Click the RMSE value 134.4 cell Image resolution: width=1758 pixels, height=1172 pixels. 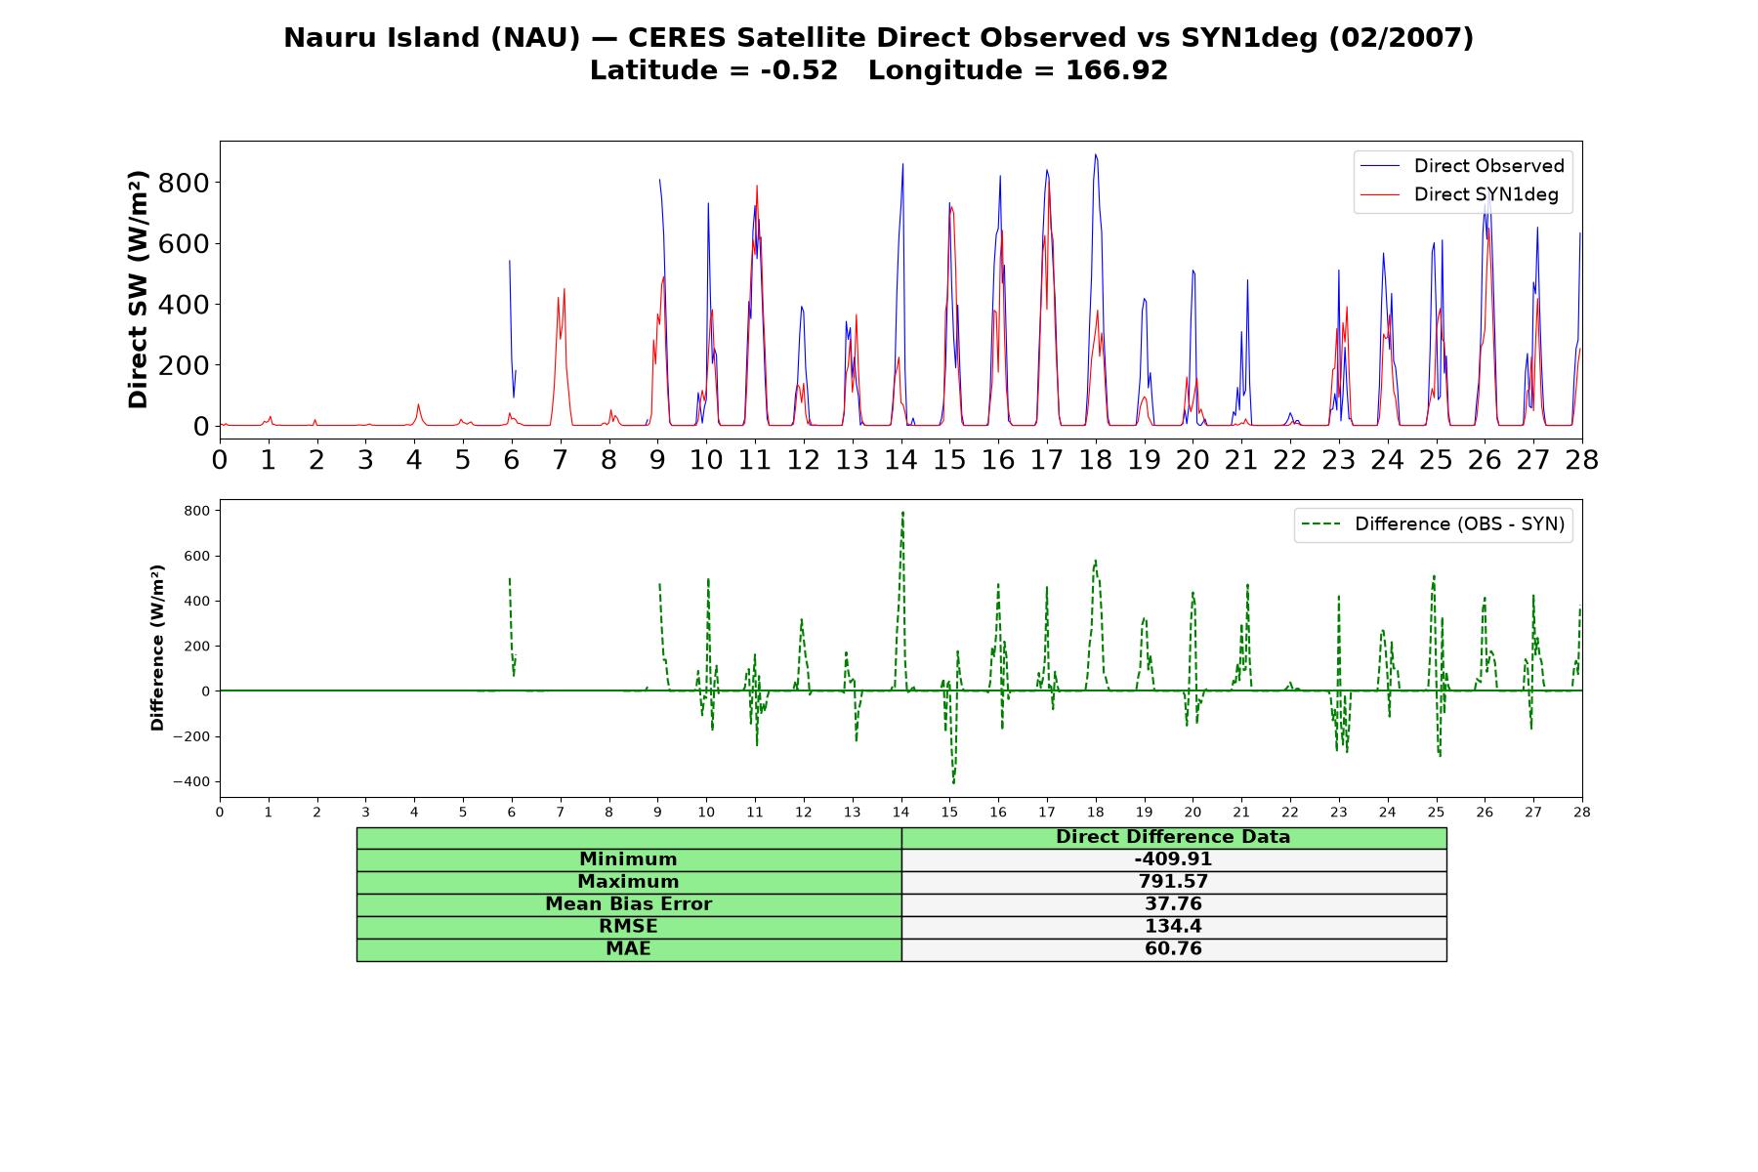pos(1173,927)
